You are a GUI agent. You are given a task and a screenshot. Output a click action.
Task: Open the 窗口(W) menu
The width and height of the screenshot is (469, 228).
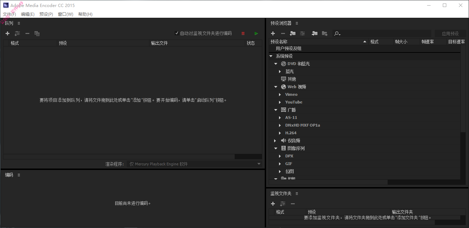coord(66,14)
